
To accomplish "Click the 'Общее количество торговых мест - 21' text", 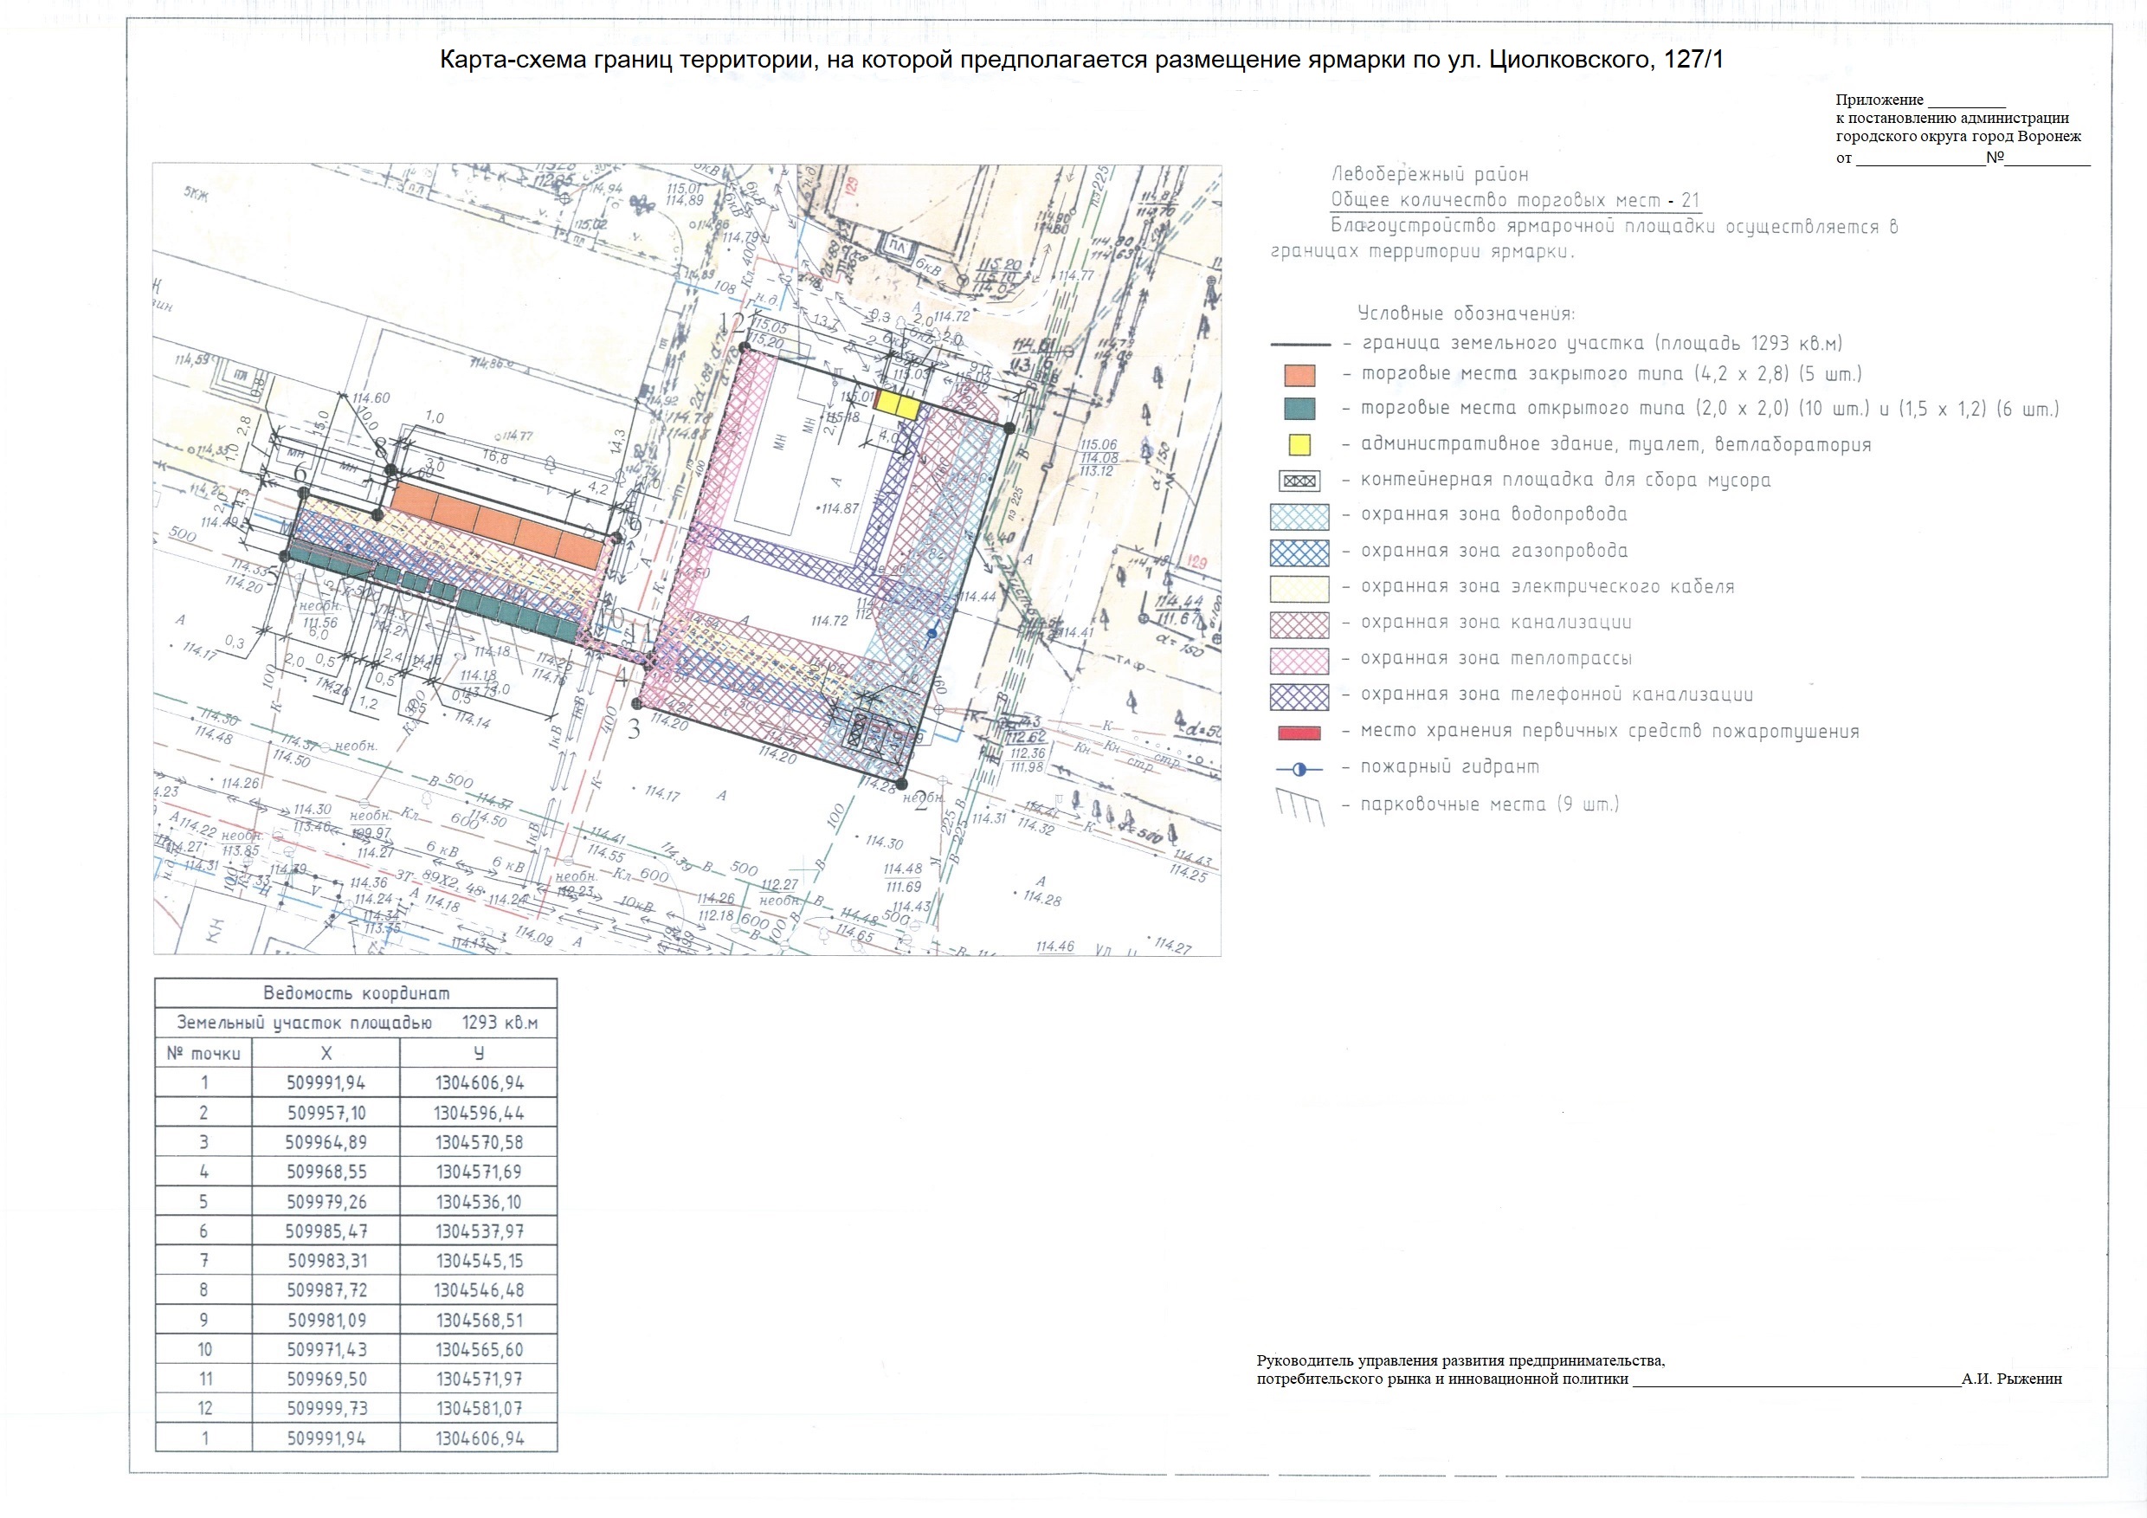I will click(x=1515, y=200).
